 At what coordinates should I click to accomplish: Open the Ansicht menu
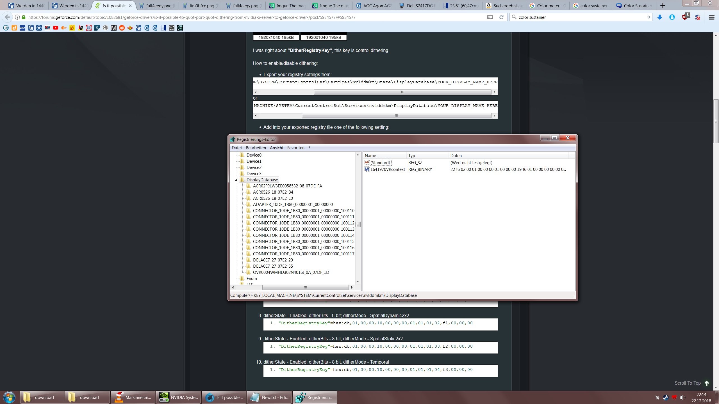[277, 148]
